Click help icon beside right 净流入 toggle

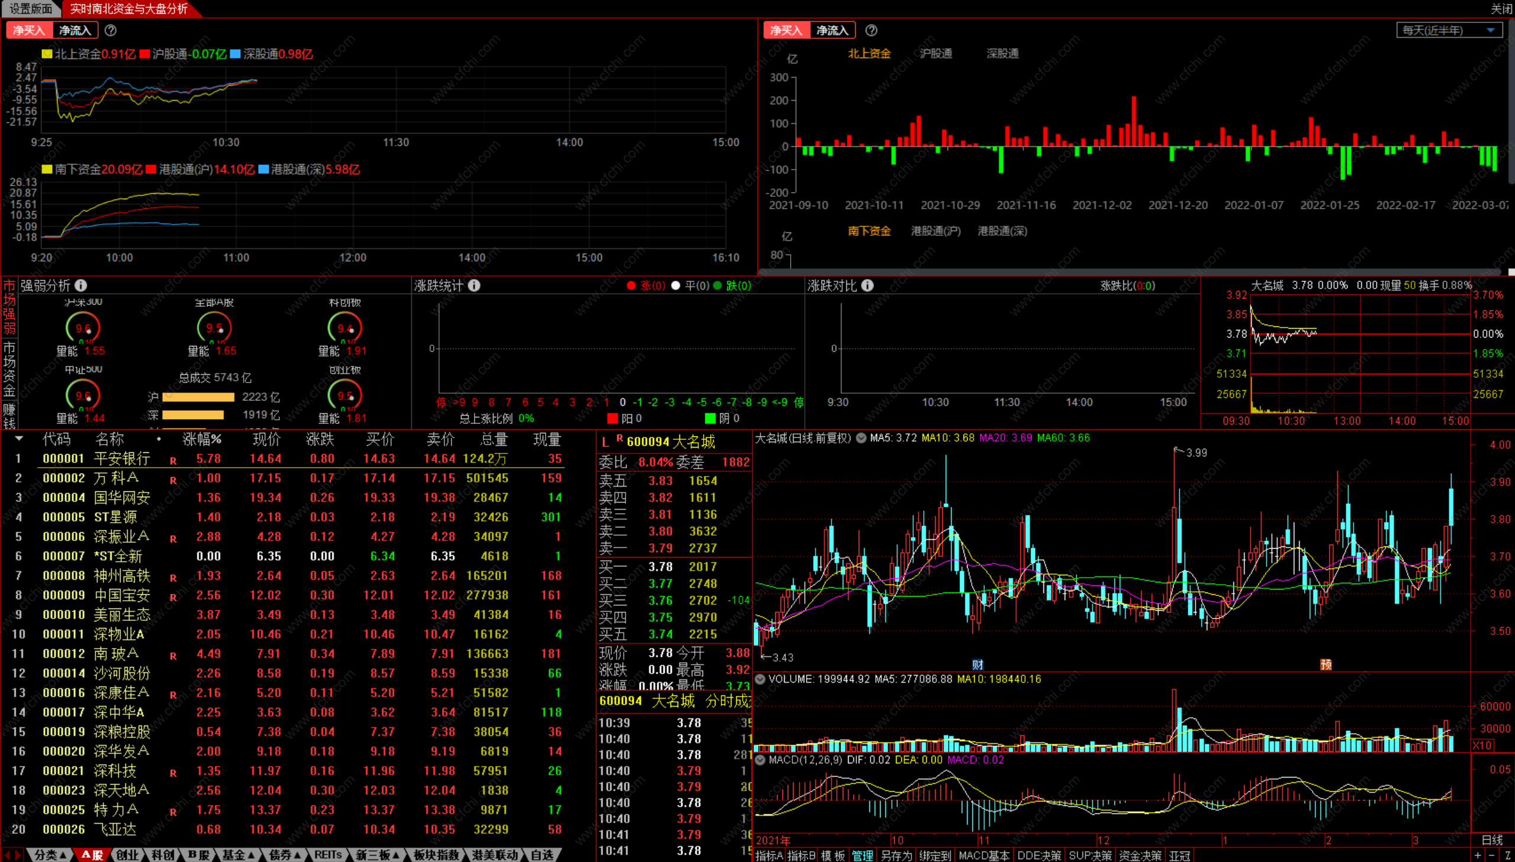coord(871,30)
